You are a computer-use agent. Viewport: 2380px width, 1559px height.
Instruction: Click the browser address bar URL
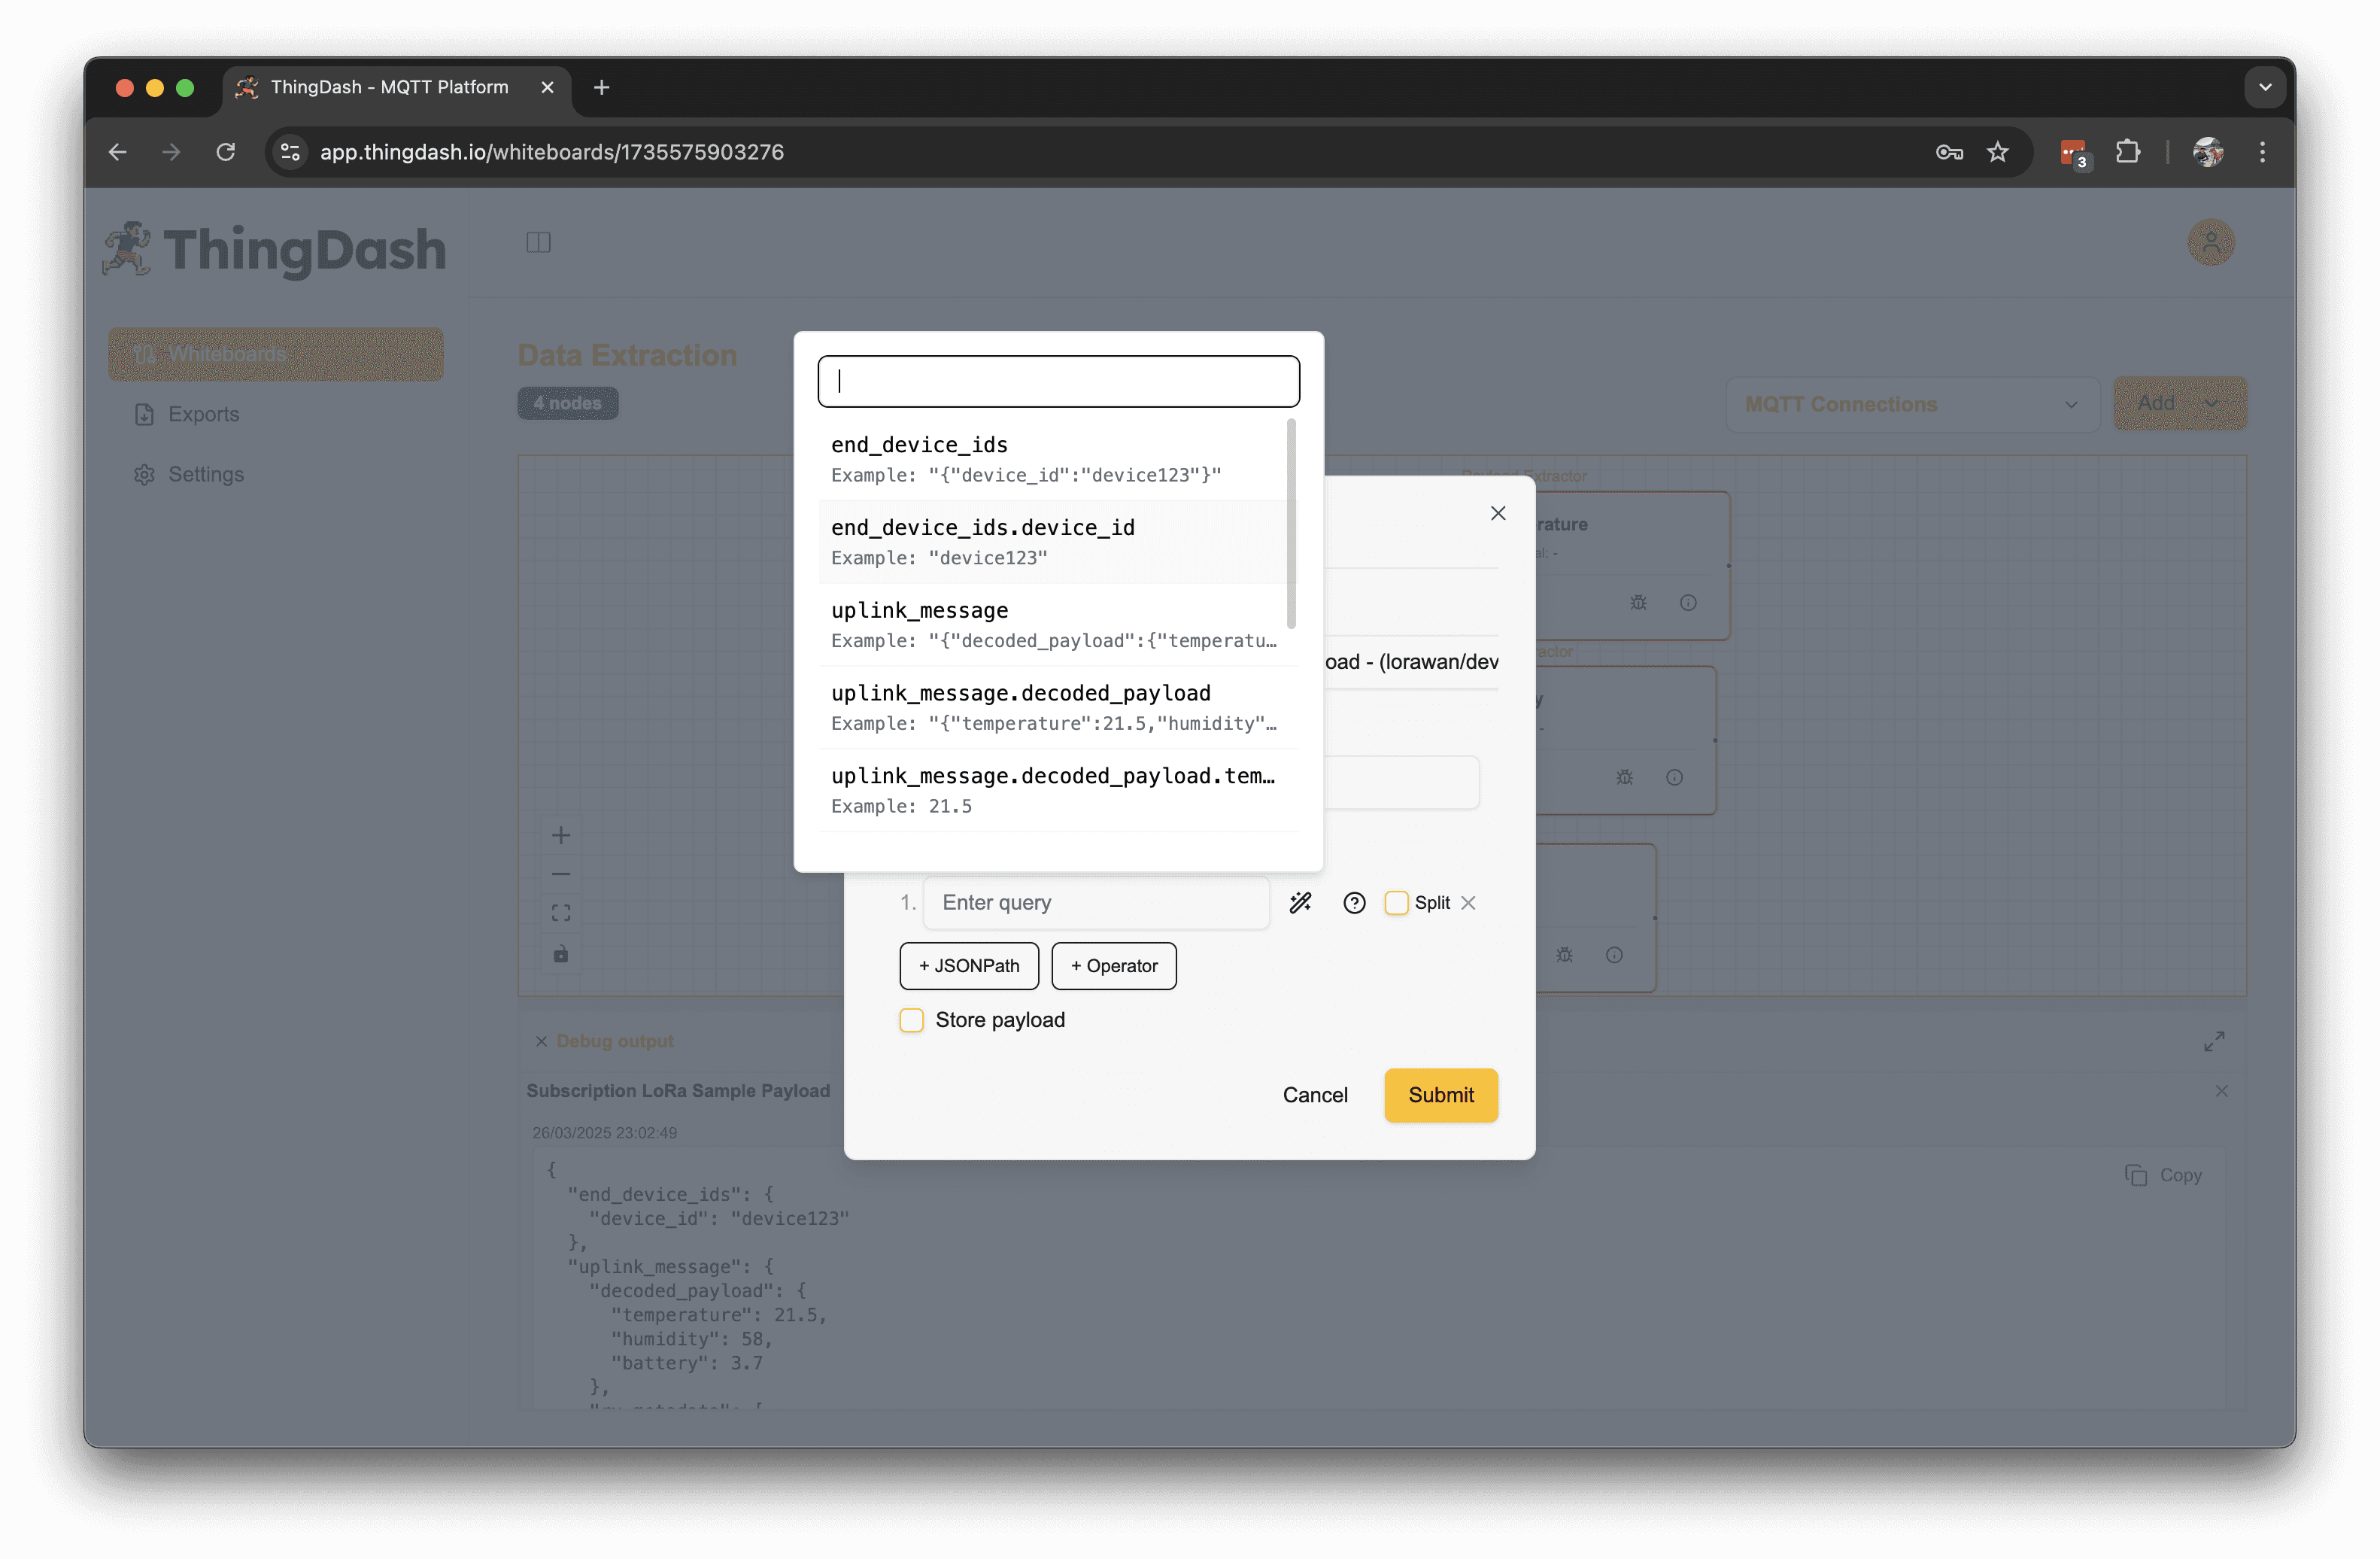click(552, 152)
